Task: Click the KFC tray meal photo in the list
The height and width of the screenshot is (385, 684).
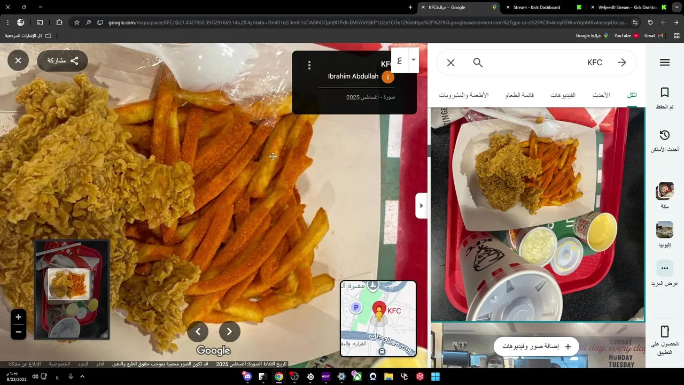Action: (538, 214)
